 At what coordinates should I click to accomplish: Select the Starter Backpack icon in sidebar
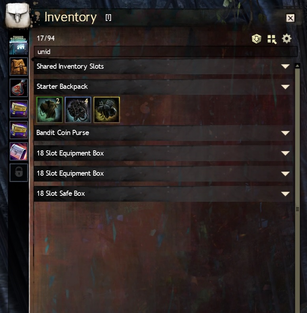[19, 66]
